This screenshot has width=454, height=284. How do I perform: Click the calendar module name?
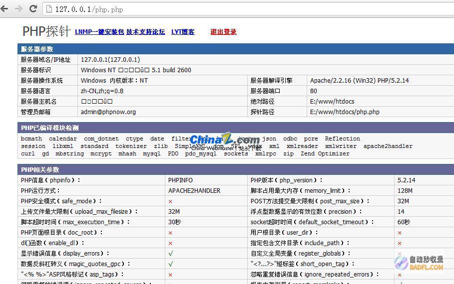coord(63,139)
